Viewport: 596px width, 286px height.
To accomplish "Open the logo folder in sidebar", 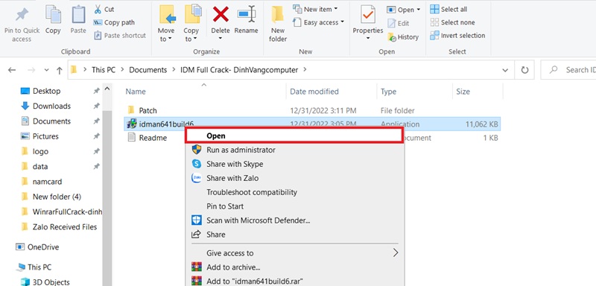I will 40,151.
